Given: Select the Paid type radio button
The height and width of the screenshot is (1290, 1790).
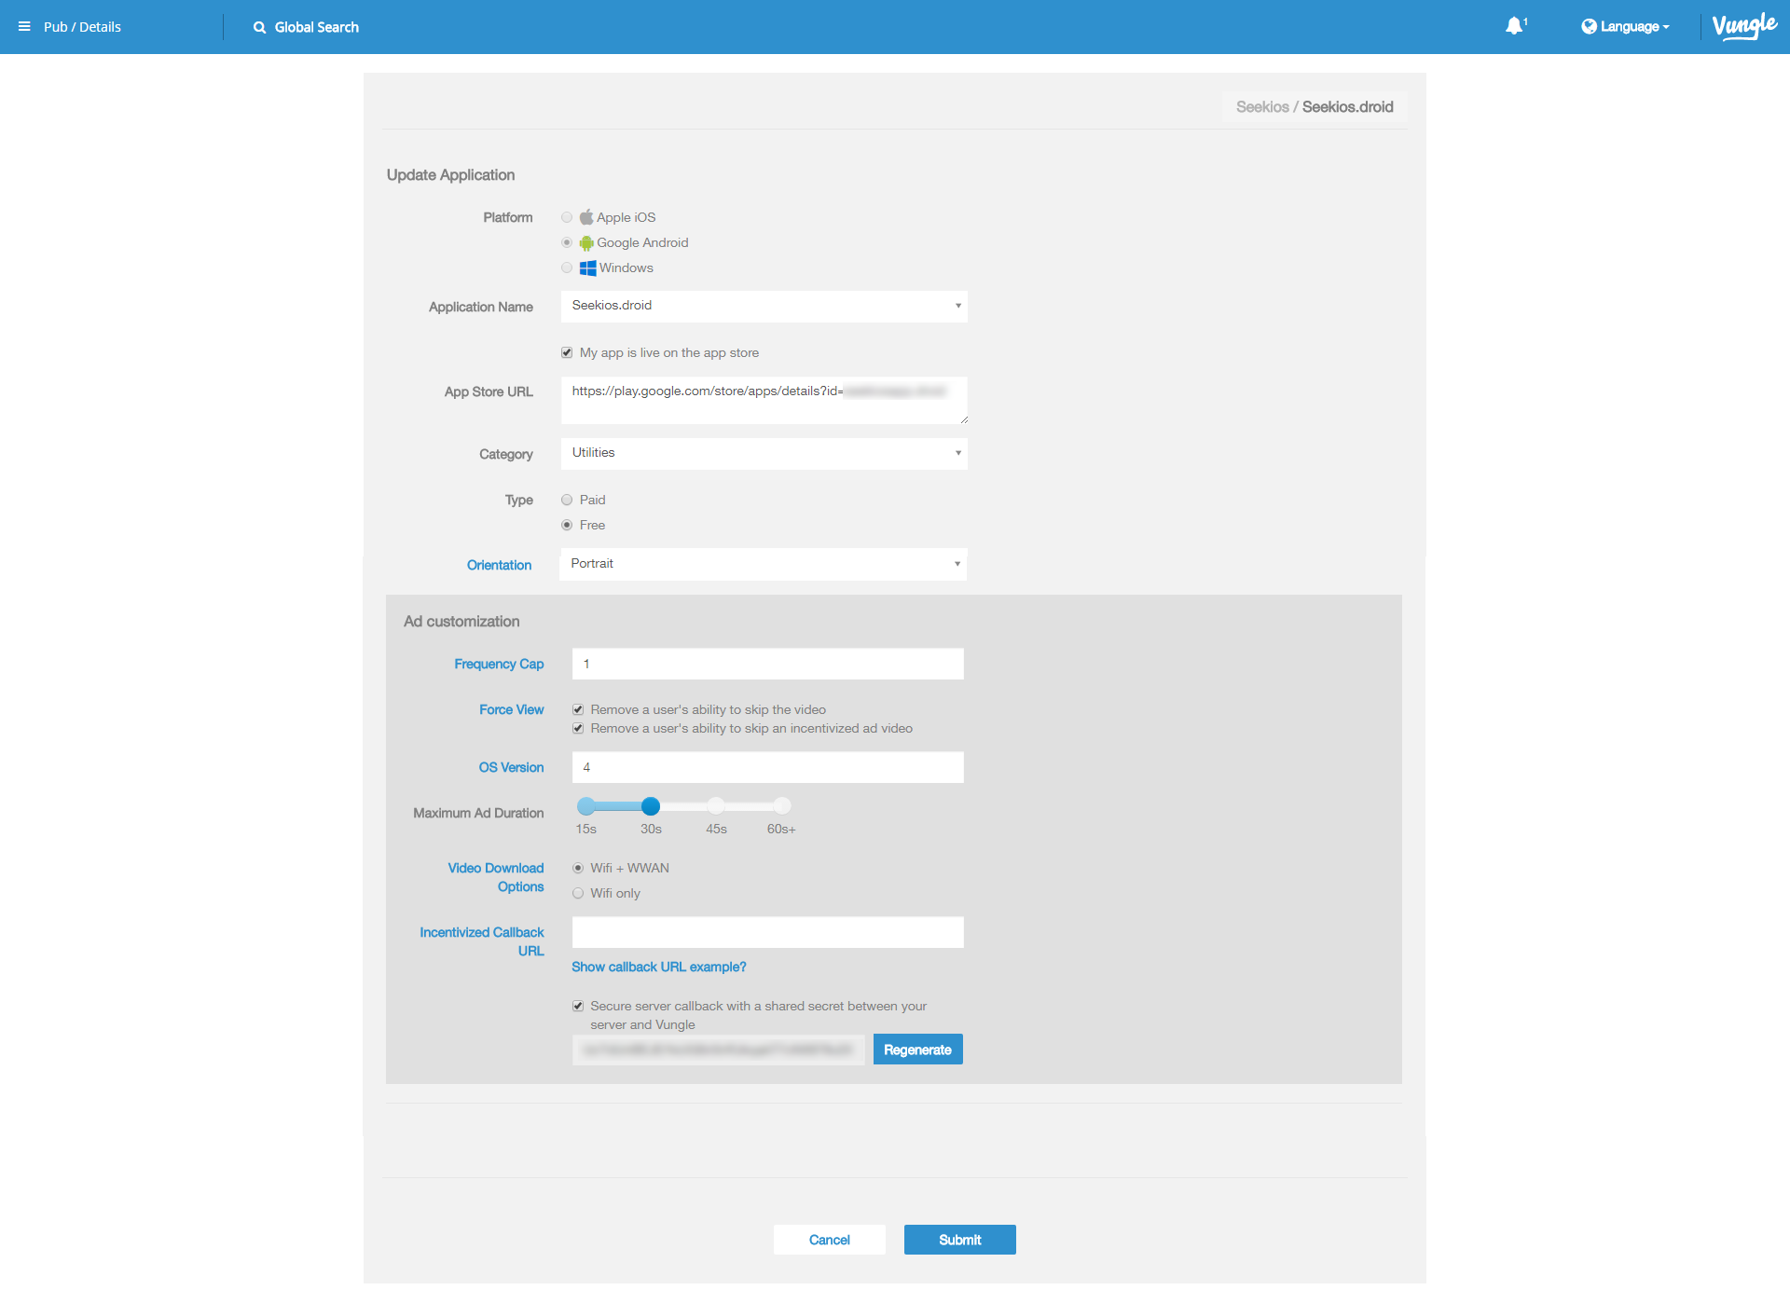Looking at the screenshot, I should click(567, 501).
